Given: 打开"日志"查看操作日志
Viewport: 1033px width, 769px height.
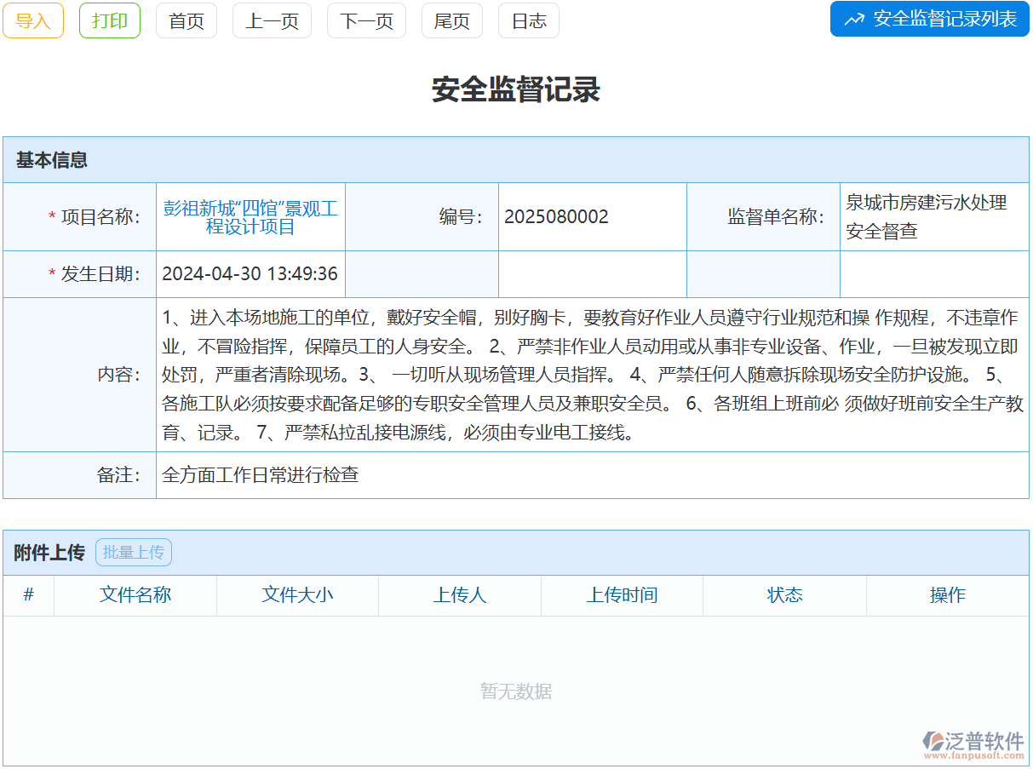Looking at the screenshot, I should pyautogui.click(x=528, y=20).
